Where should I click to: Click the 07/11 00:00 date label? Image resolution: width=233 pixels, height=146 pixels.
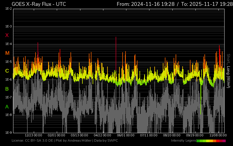[149, 135]
